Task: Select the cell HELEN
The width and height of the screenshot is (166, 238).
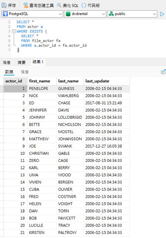Action: tap(42, 204)
